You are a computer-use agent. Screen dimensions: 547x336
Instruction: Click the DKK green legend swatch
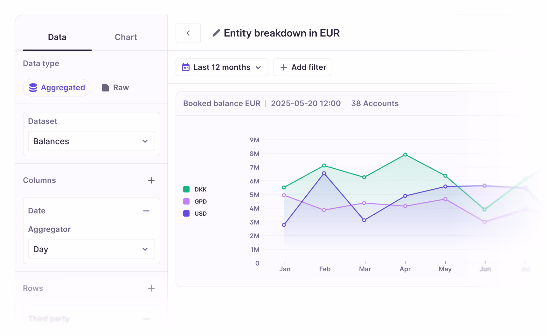click(x=186, y=189)
